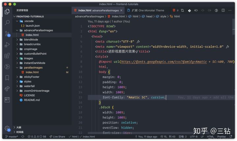Open the Extensions view icon
This screenshot has height=141, width=237.
(x=7, y=56)
